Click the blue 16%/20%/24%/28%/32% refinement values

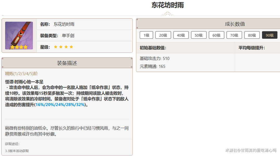[x=60, y=105]
